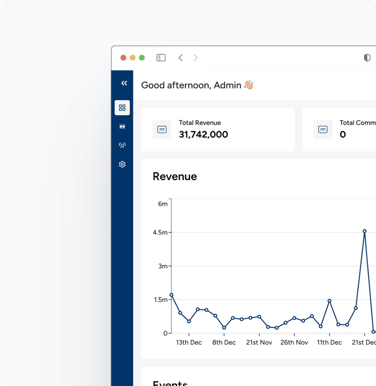The image size is (376, 386).
Task: Click the 21st Nov label on the x-axis
Action: [x=259, y=342]
